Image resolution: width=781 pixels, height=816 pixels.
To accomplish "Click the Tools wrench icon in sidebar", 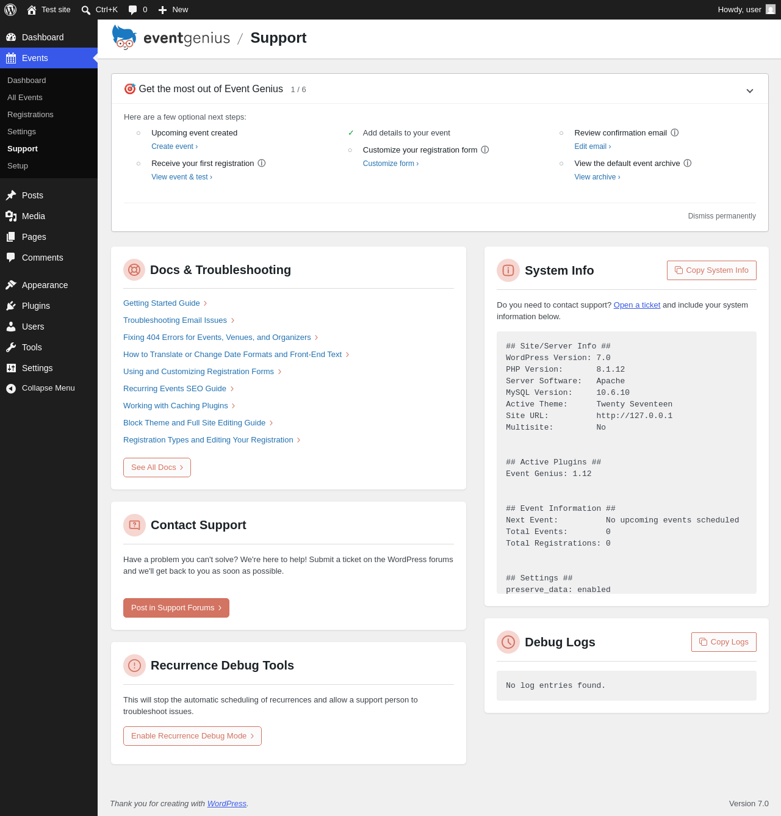I will [x=11, y=347].
